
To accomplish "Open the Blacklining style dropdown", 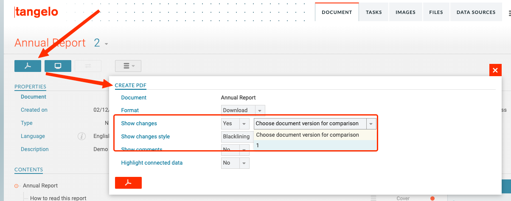I will pyautogui.click(x=237, y=137).
